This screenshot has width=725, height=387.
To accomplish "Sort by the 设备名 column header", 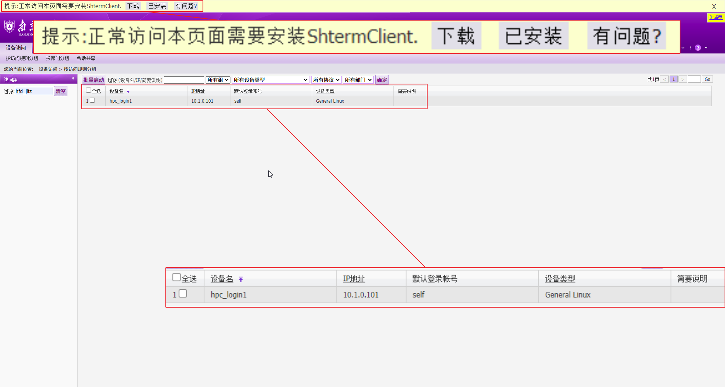I will point(117,91).
